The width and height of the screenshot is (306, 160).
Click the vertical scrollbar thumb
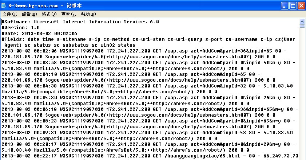tap(302, 26)
